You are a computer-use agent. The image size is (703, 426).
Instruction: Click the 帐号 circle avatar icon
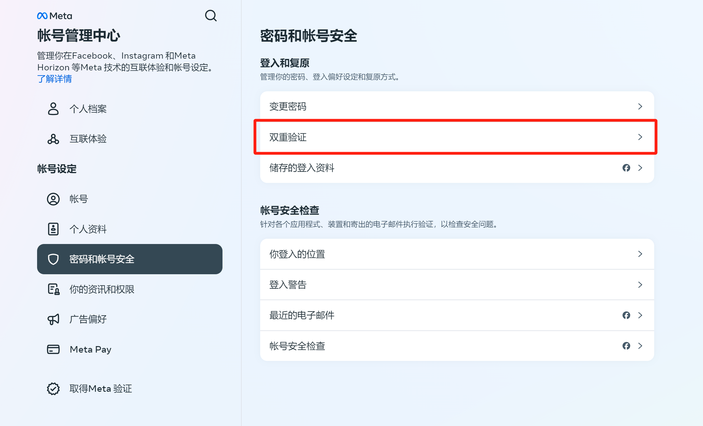(x=53, y=199)
